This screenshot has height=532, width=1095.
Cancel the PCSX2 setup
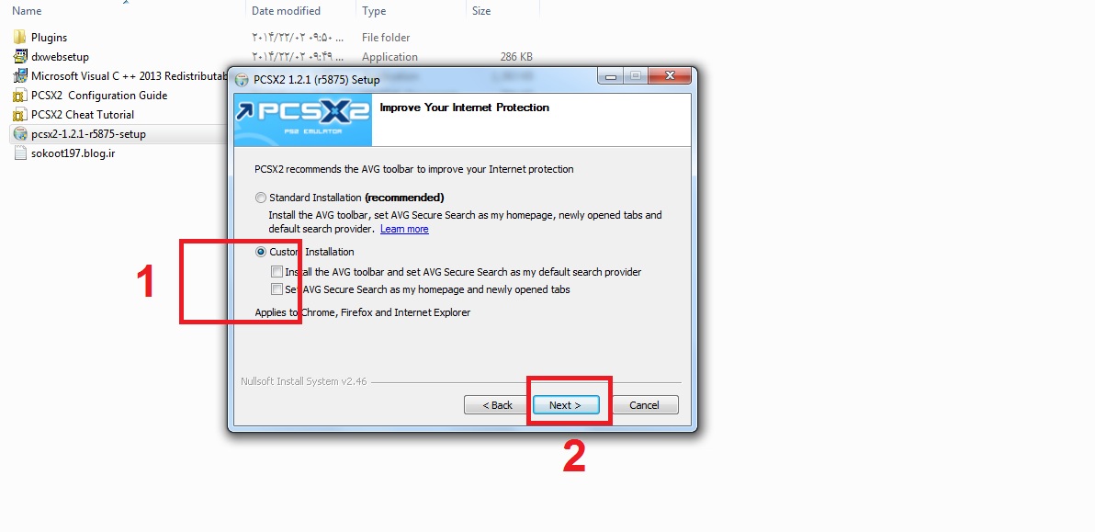pyautogui.click(x=644, y=405)
